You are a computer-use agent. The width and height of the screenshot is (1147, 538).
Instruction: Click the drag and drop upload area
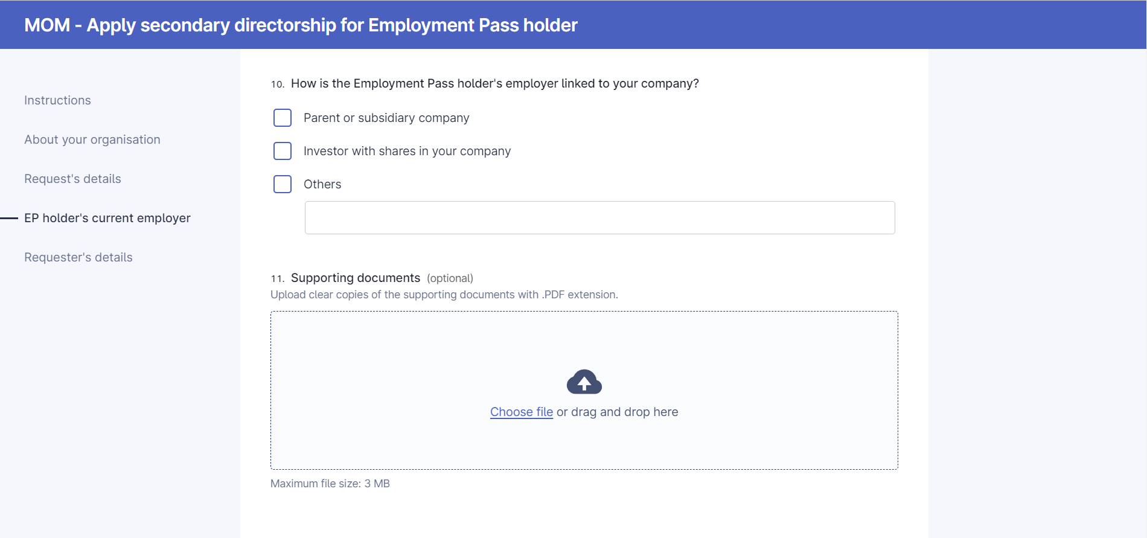[x=584, y=390]
